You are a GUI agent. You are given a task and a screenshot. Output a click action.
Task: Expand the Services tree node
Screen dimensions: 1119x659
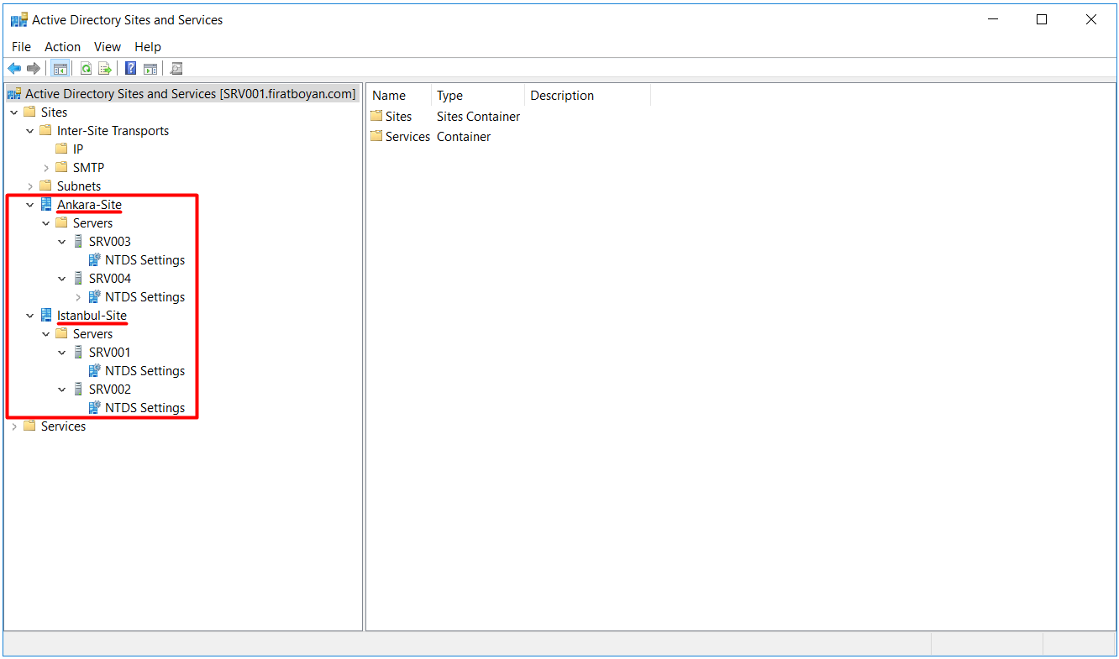point(14,426)
